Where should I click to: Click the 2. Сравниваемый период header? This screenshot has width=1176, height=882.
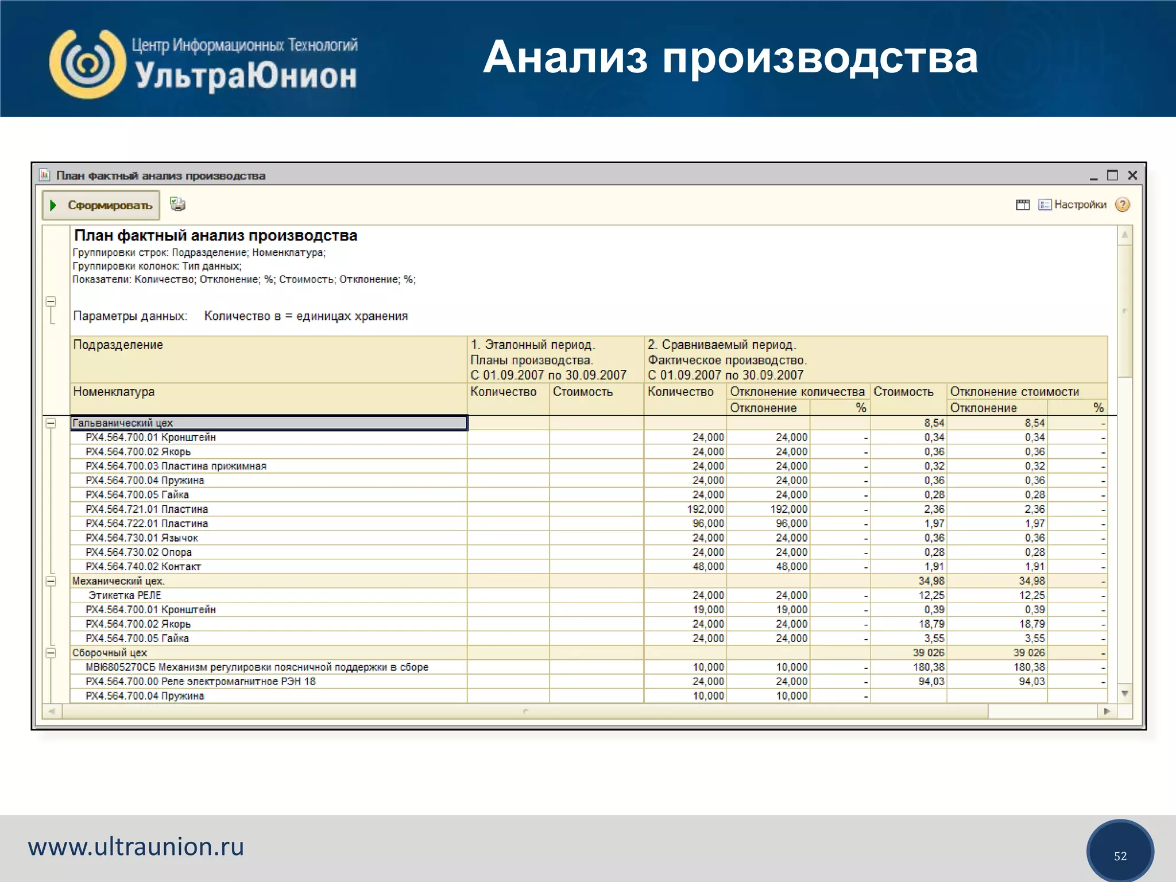coord(876,359)
